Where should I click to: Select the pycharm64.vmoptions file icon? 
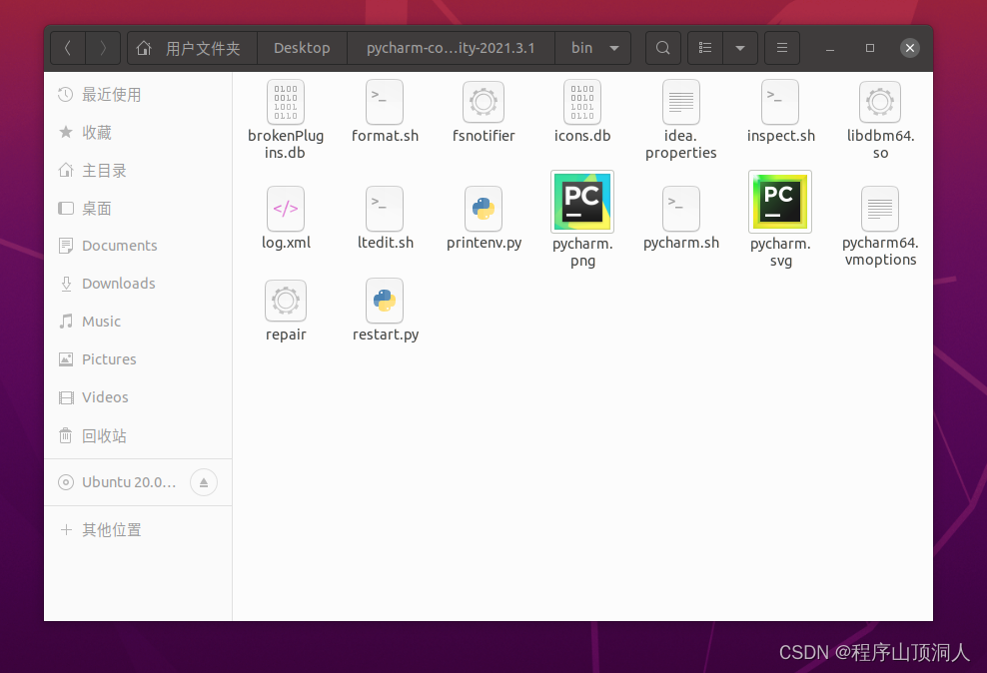pyautogui.click(x=880, y=208)
